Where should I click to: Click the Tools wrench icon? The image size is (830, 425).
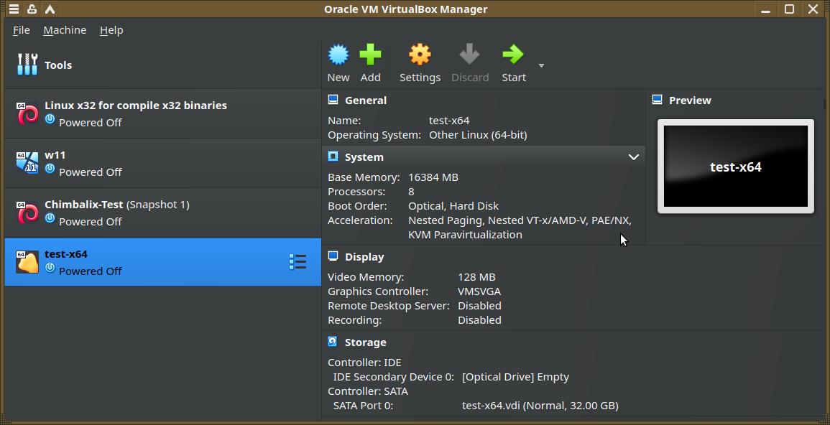[x=27, y=65]
